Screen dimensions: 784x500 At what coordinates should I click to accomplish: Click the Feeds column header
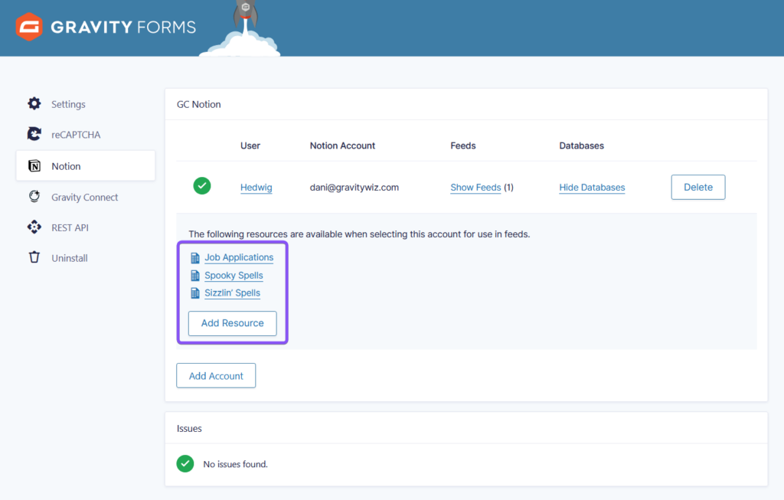[x=463, y=145]
